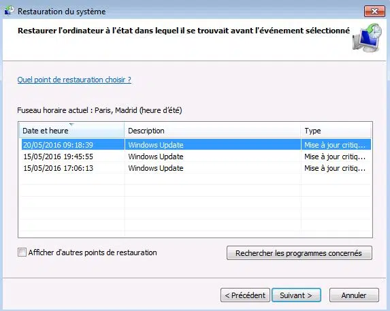The image size is (390, 311).
Task: Select restore point 15/05/2016 19:45:55
Action: pyautogui.click(x=196, y=157)
